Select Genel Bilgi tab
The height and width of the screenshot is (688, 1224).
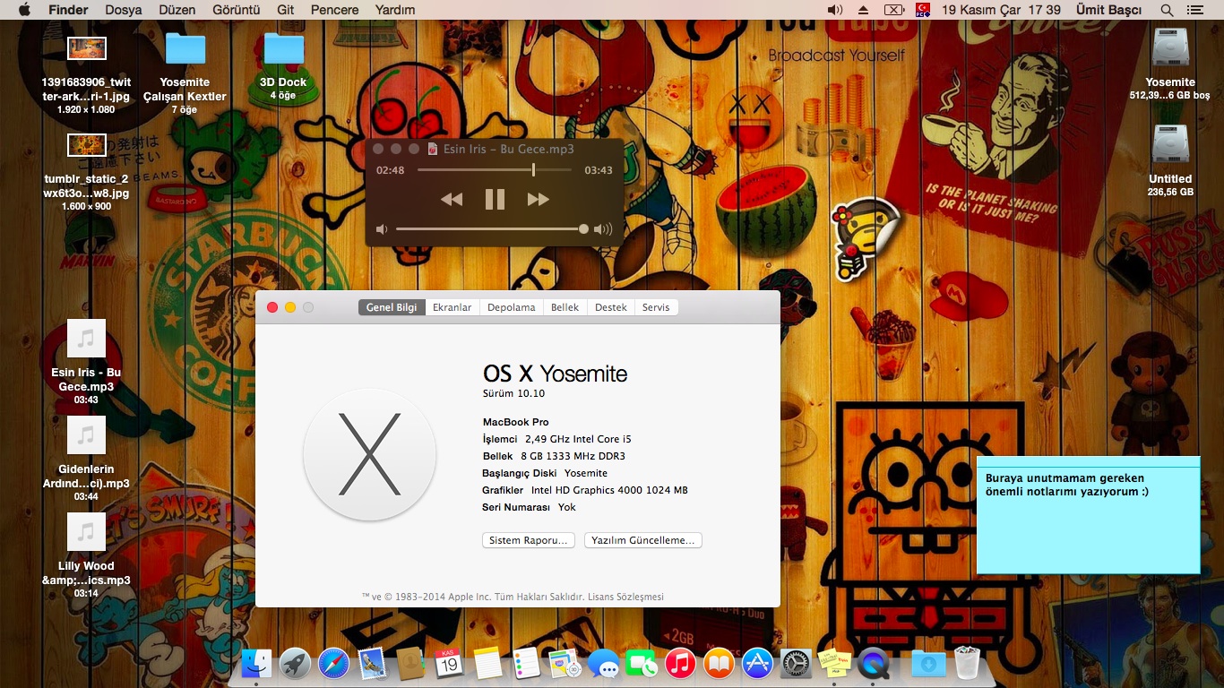coord(392,307)
